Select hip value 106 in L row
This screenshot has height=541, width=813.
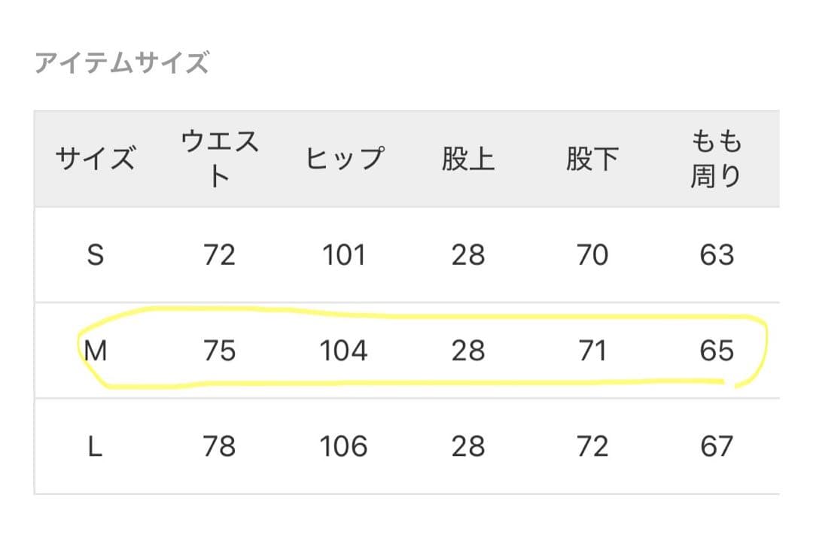[x=344, y=446]
